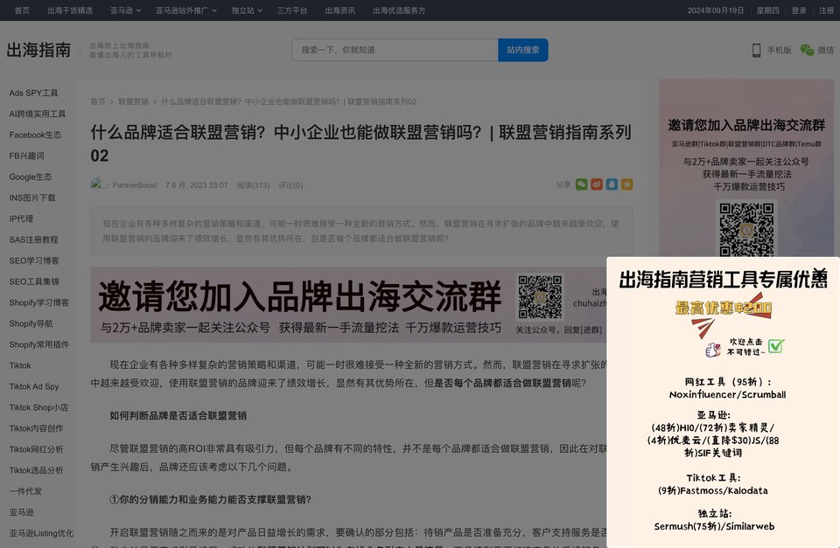Viewport: 840px width, 548px height.
Task: Open 出海干货精选 in the top navigation
Action: [70, 10]
